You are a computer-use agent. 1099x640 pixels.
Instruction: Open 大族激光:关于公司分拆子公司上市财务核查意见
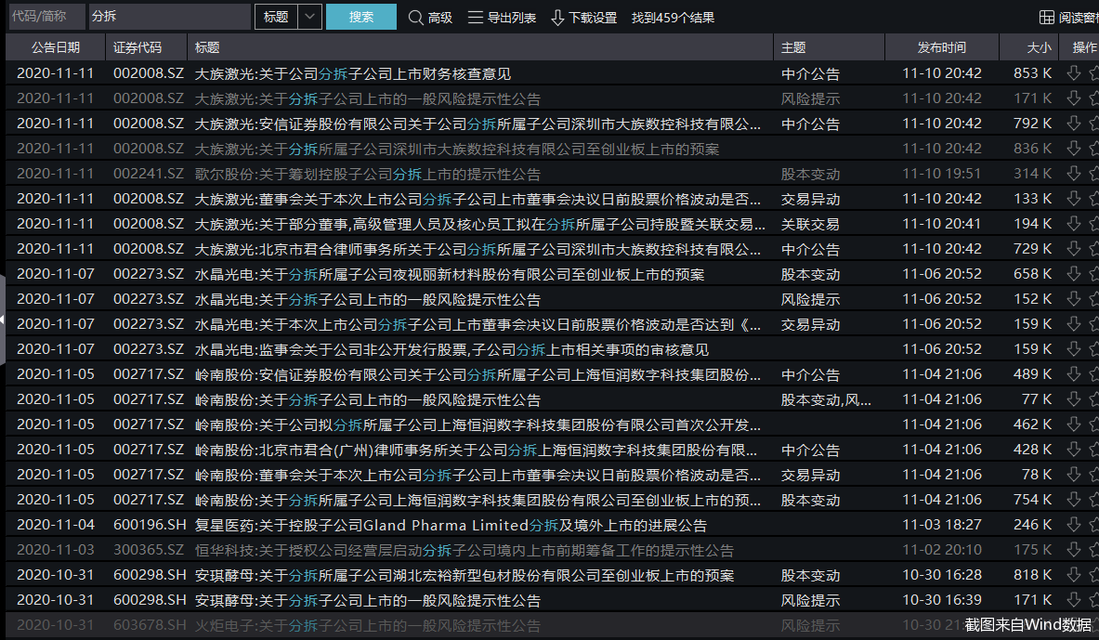coord(352,73)
